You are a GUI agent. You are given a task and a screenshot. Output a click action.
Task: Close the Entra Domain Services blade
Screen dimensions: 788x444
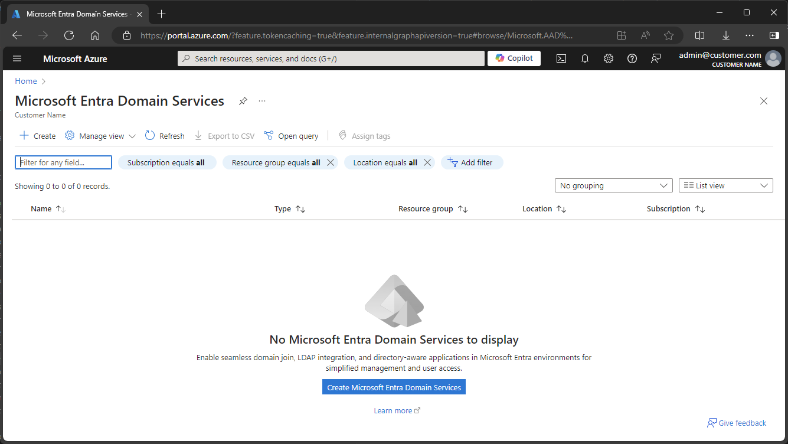[764, 101]
